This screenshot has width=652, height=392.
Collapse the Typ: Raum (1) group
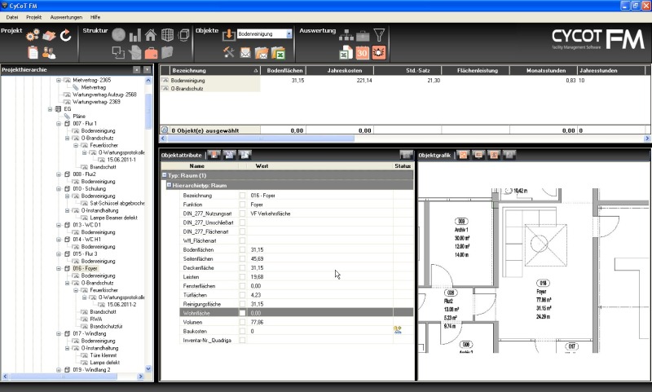pyautogui.click(x=164, y=175)
